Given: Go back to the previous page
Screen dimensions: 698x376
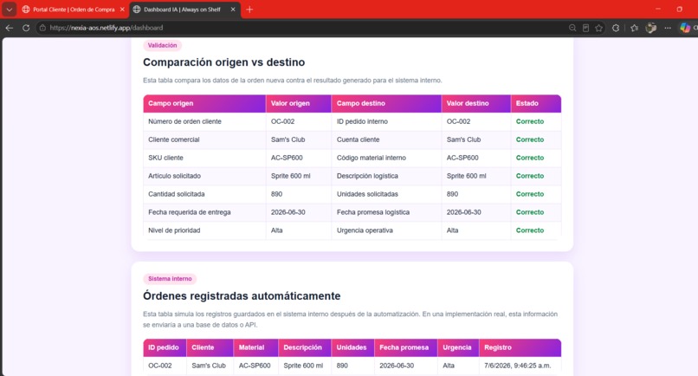Looking at the screenshot, I should [10, 28].
